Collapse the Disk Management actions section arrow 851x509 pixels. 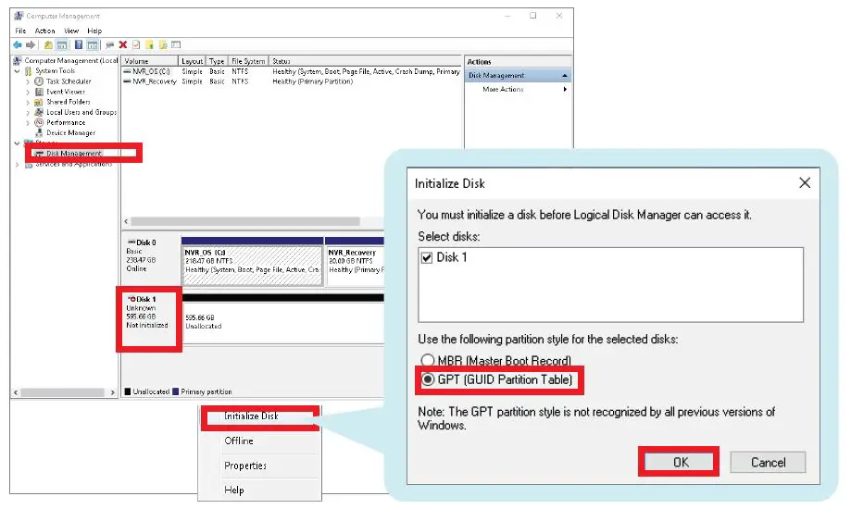[565, 76]
